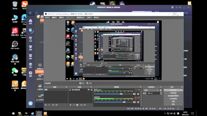Open the notification center icon in taskbar
Screen dimensions: 207x116
pos(193,113)
